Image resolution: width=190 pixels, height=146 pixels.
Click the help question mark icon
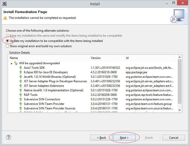[9, 137]
